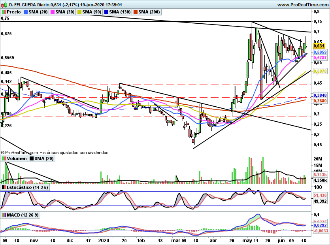Select the SMA (200) red legend item
The image size is (330, 245).
147,12
